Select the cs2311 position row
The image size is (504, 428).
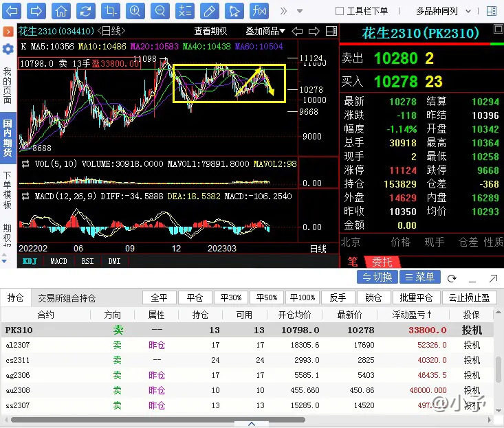click(x=247, y=360)
